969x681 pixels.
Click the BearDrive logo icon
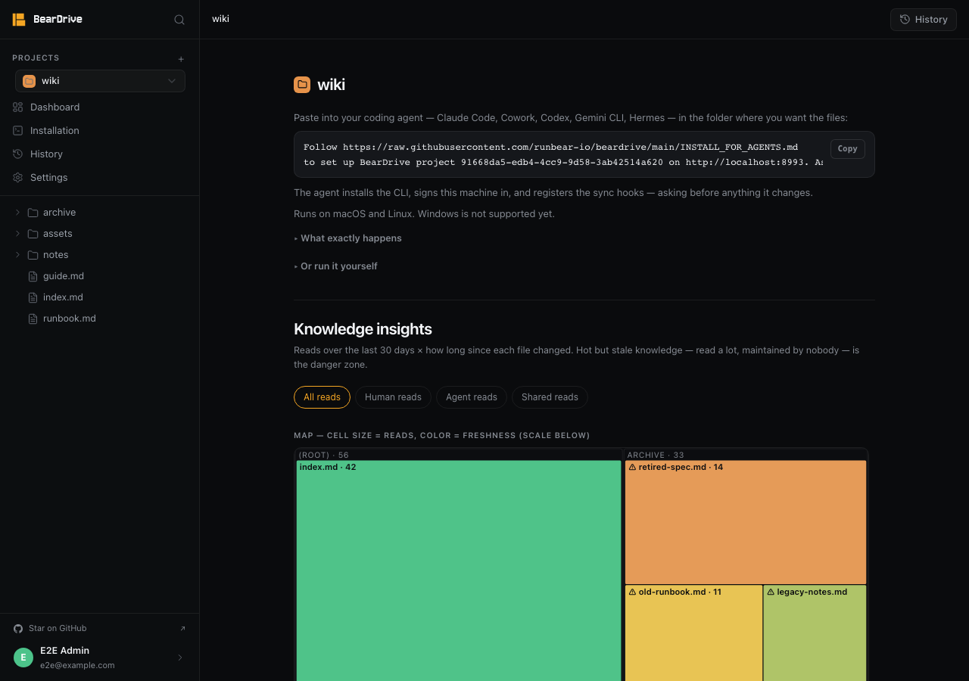click(19, 20)
